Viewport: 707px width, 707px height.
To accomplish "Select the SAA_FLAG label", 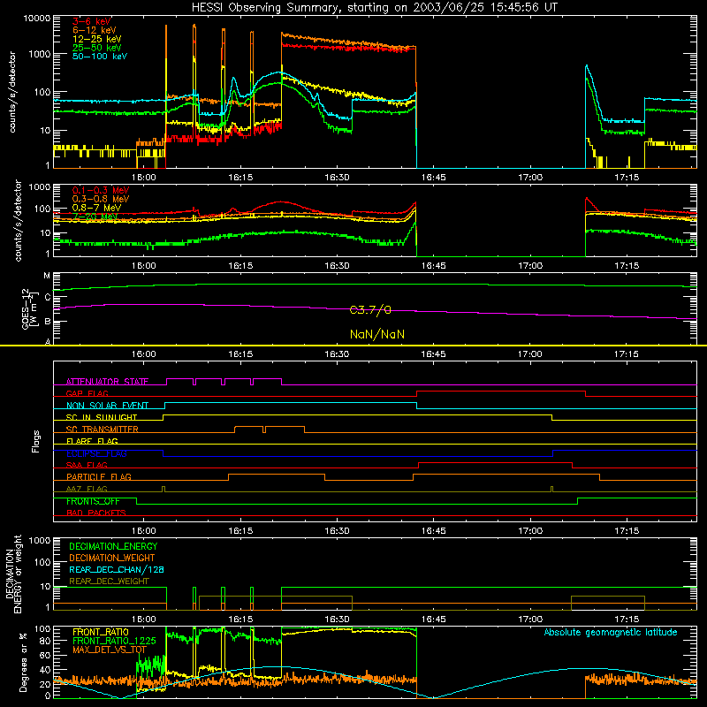I will tap(87, 465).
